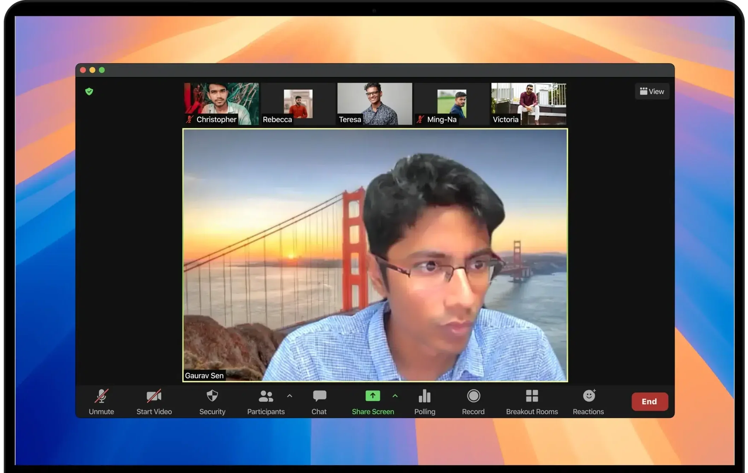748x473 pixels.
Task: Click the Ming-Na name label
Action: click(x=442, y=119)
